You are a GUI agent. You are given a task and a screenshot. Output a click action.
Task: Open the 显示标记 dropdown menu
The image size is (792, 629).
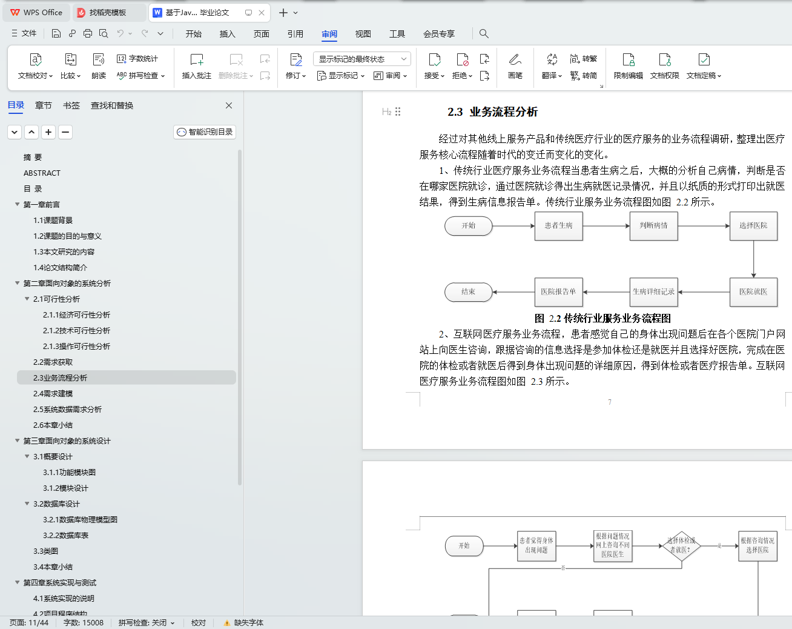(341, 76)
